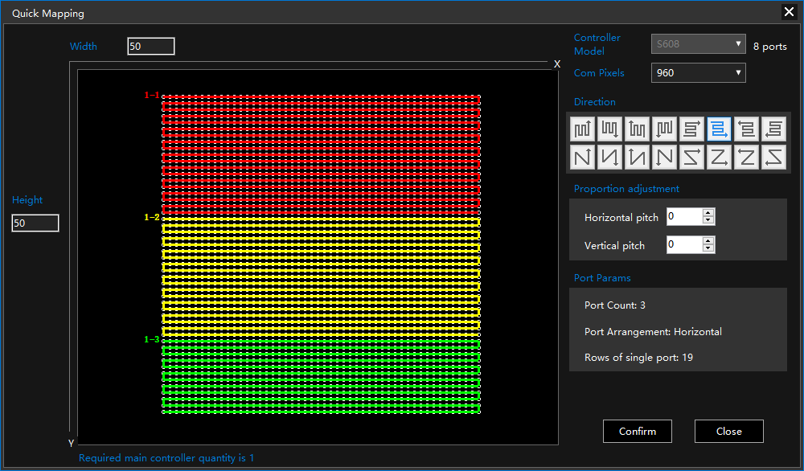This screenshot has height=471, width=804.
Task: Choose N-shaped direction with down arrow at bottom-left
Action: [x=665, y=157]
